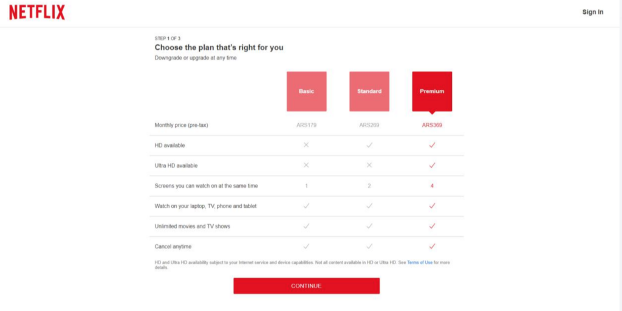Click the Standard plan Ultra HD cross
Viewport: 622px width, 311px height.
[369, 165]
